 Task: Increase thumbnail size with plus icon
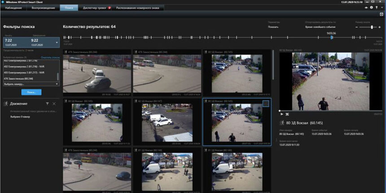click(380, 27)
